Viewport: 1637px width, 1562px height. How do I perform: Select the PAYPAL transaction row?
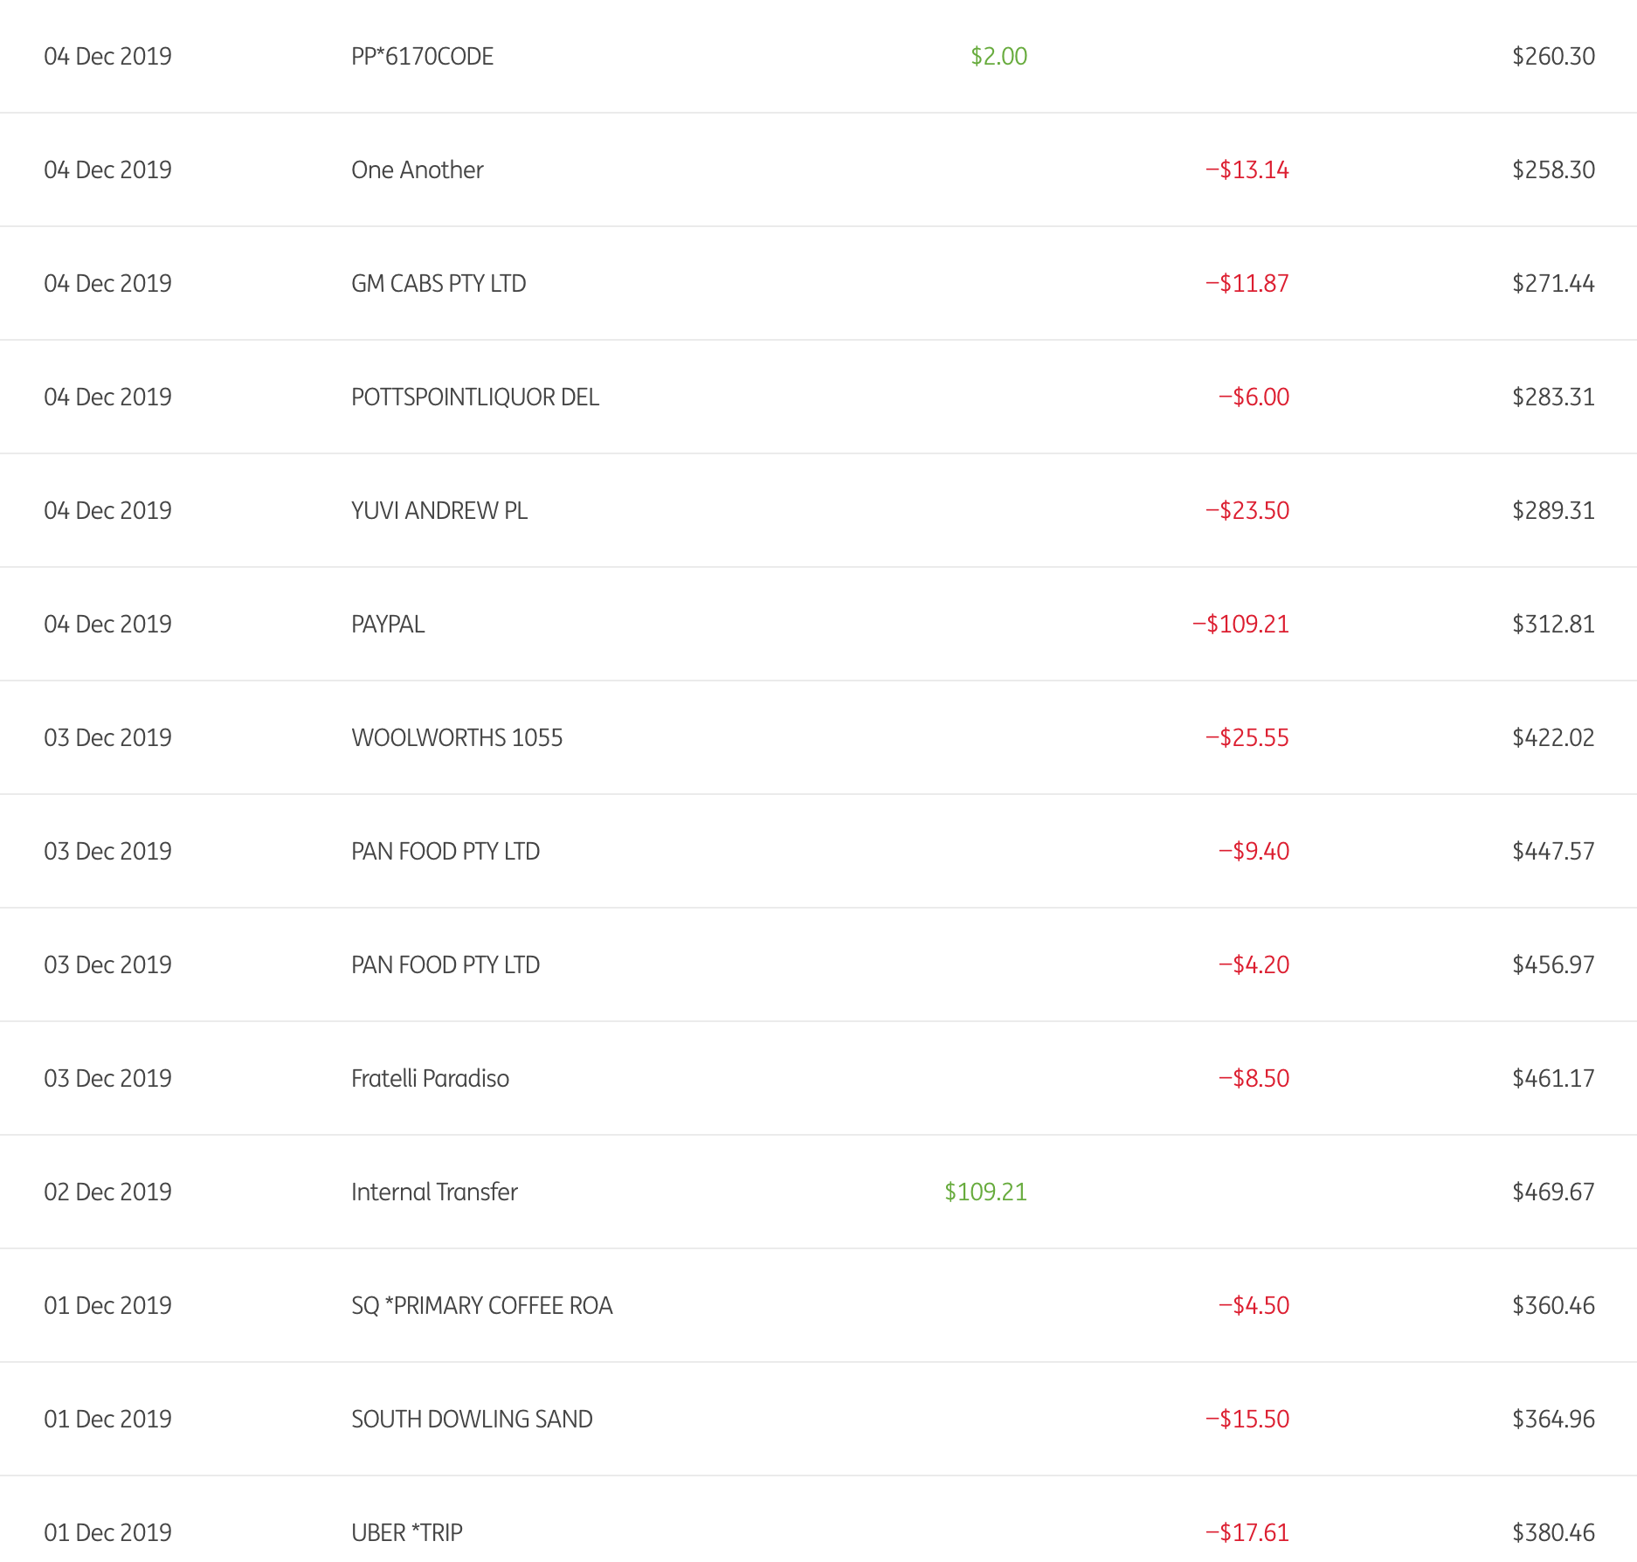(x=388, y=625)
